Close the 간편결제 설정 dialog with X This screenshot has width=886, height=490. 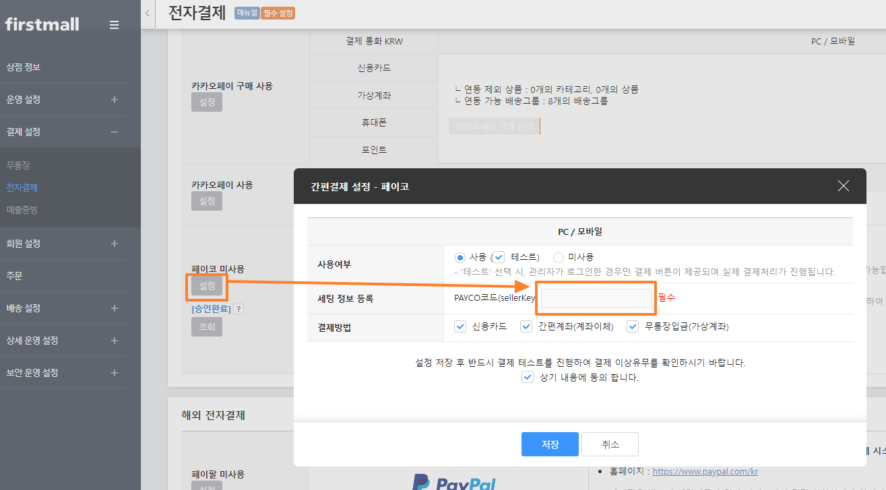tap(843, 186)
